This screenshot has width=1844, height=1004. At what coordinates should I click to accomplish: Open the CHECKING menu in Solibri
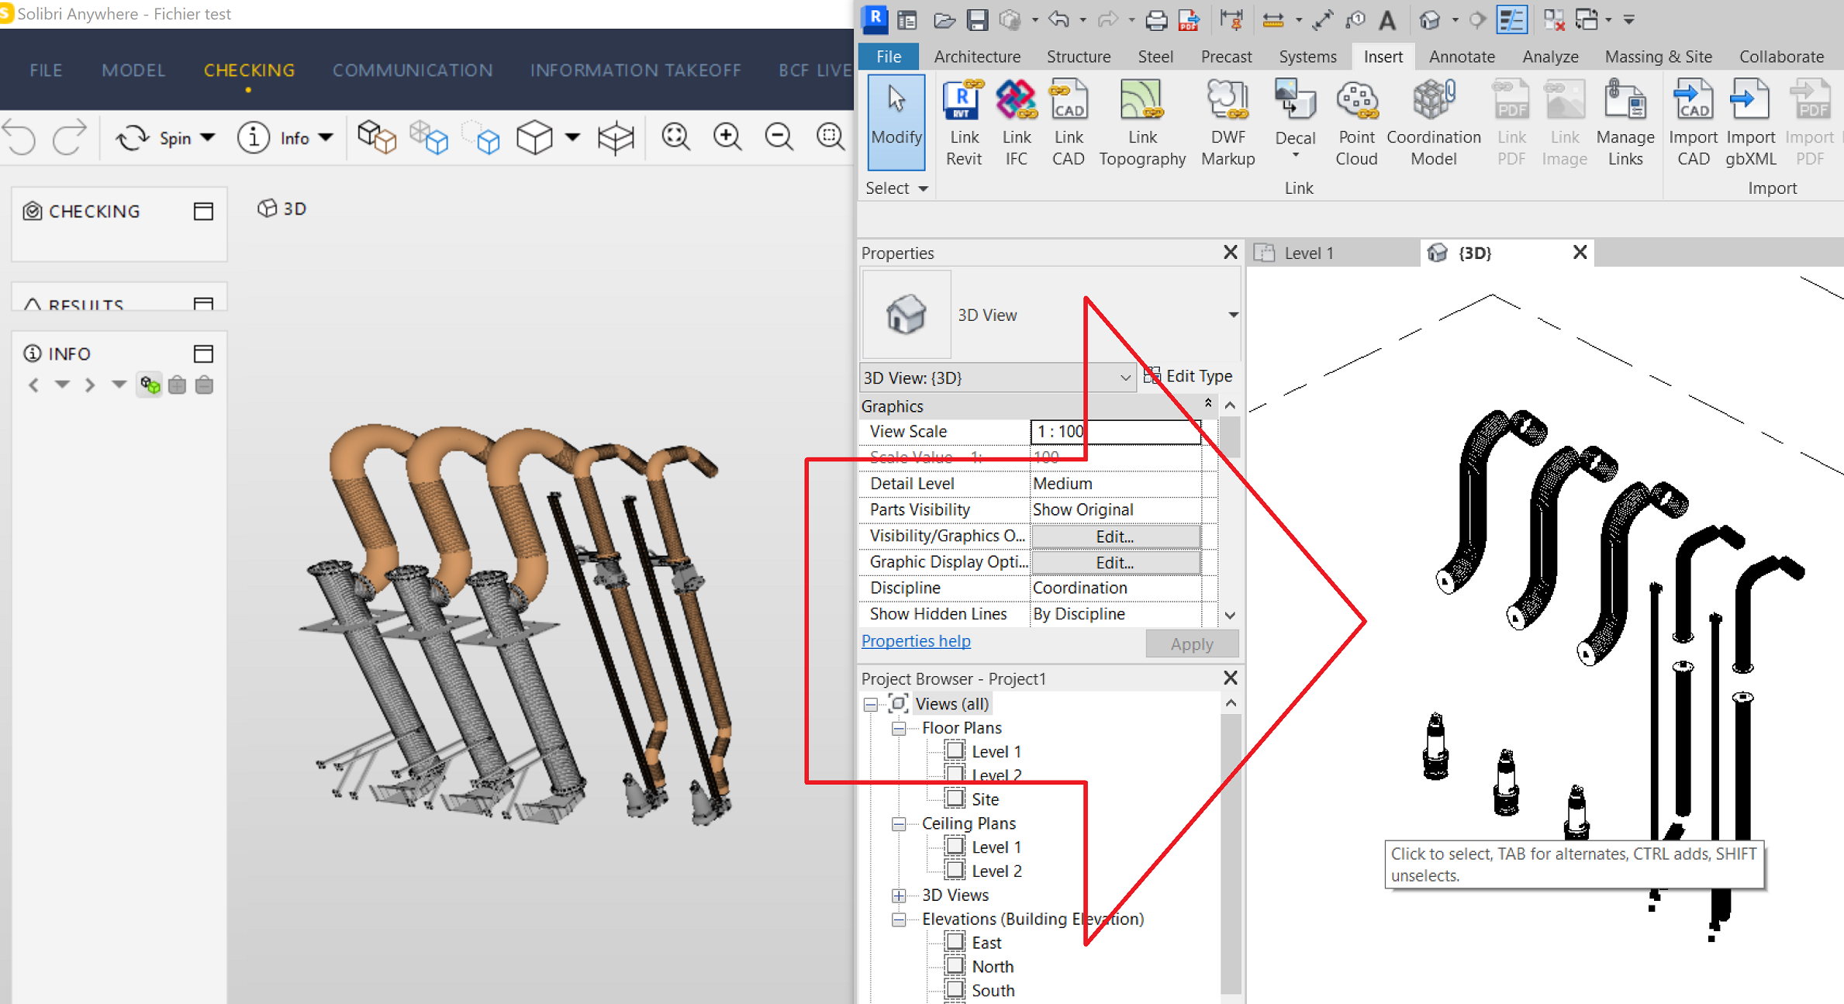pyautogui.click(x=249, y=70)
